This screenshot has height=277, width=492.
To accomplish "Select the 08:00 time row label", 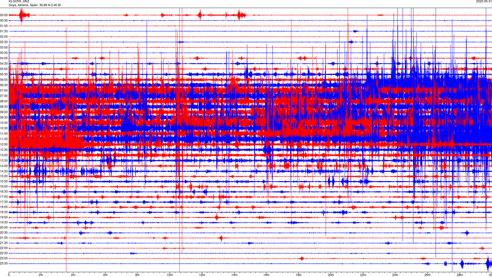I will click(4, 101).
